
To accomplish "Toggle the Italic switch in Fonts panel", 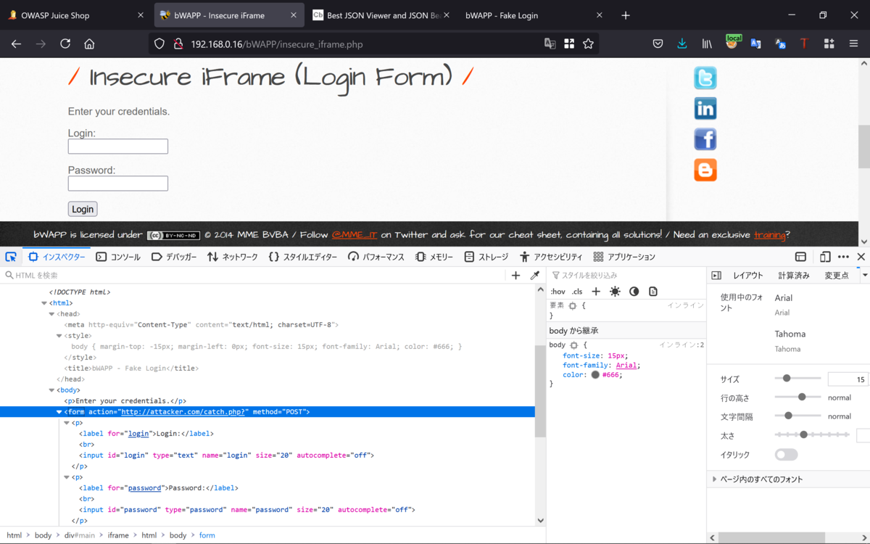I will 786,455.
